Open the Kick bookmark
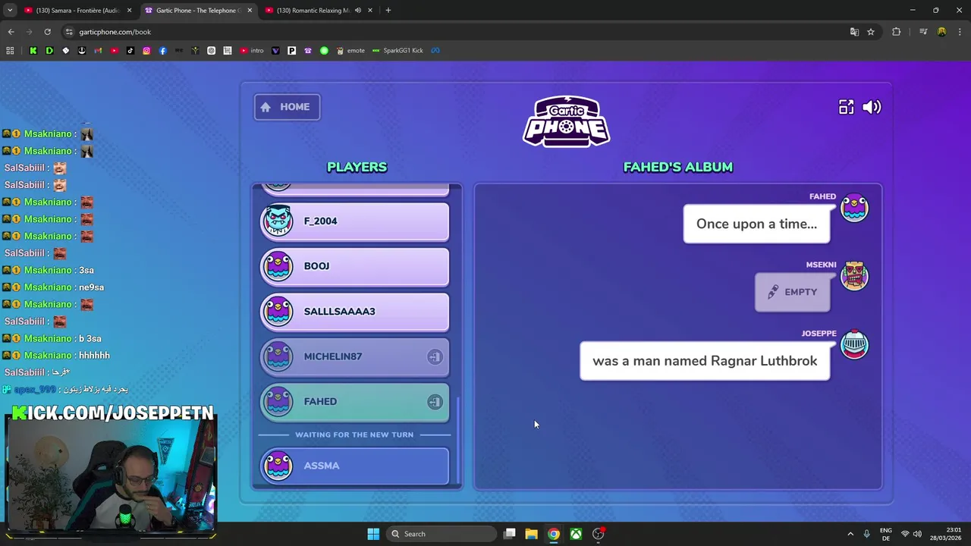971x546 pixels. tap(33, 51)
